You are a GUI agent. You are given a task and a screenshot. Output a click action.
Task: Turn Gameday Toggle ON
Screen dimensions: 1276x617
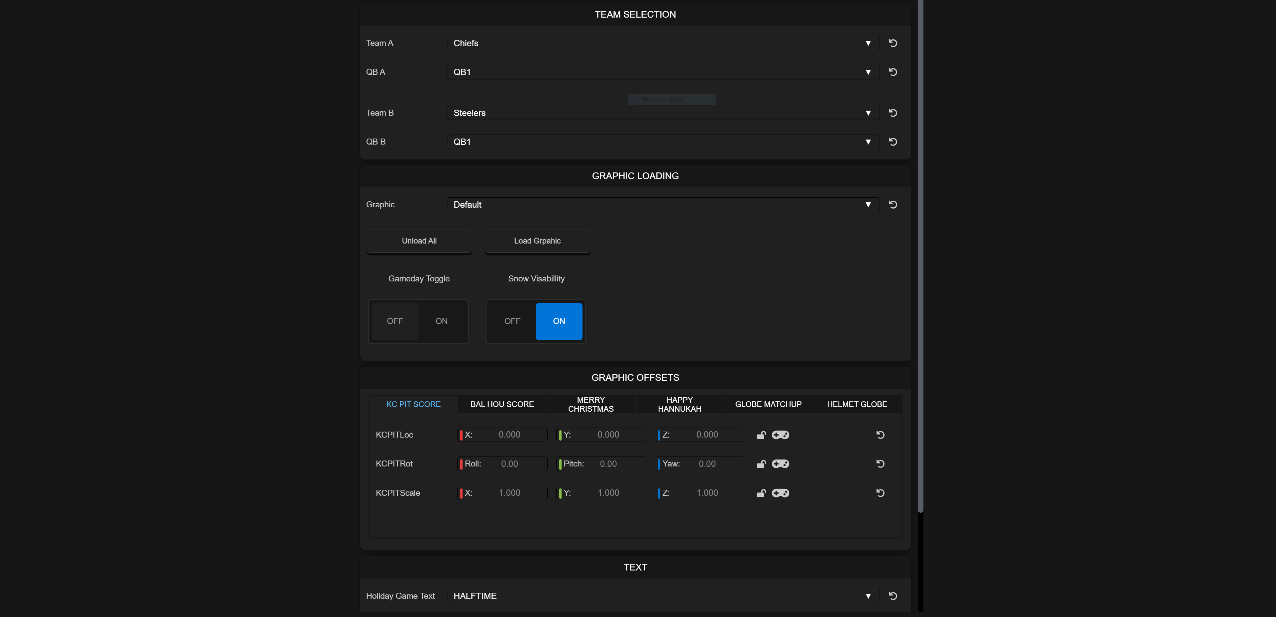click(x=441, y=321)
